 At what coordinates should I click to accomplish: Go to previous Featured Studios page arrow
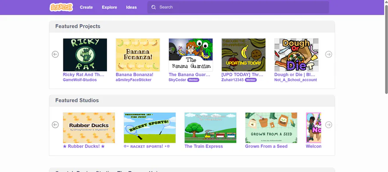click(x=55, y=125)
